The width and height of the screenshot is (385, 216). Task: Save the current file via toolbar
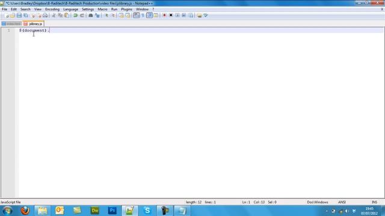[x=19, y=16]
